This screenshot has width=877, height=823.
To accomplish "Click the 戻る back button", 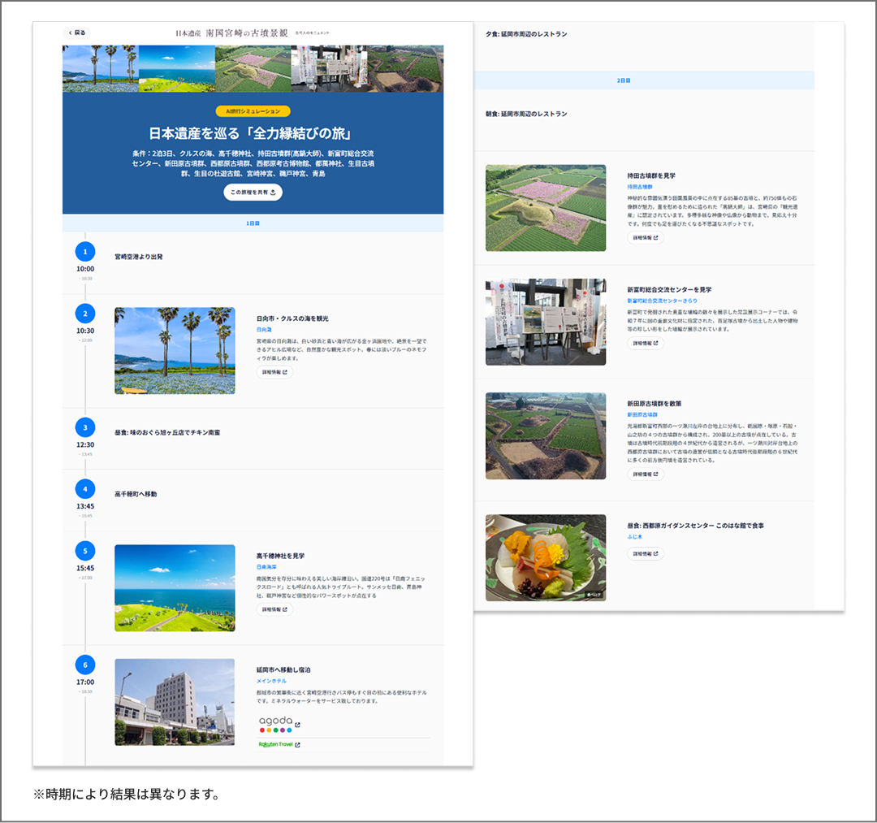I will pyautogui.click(x=77, y=33).
